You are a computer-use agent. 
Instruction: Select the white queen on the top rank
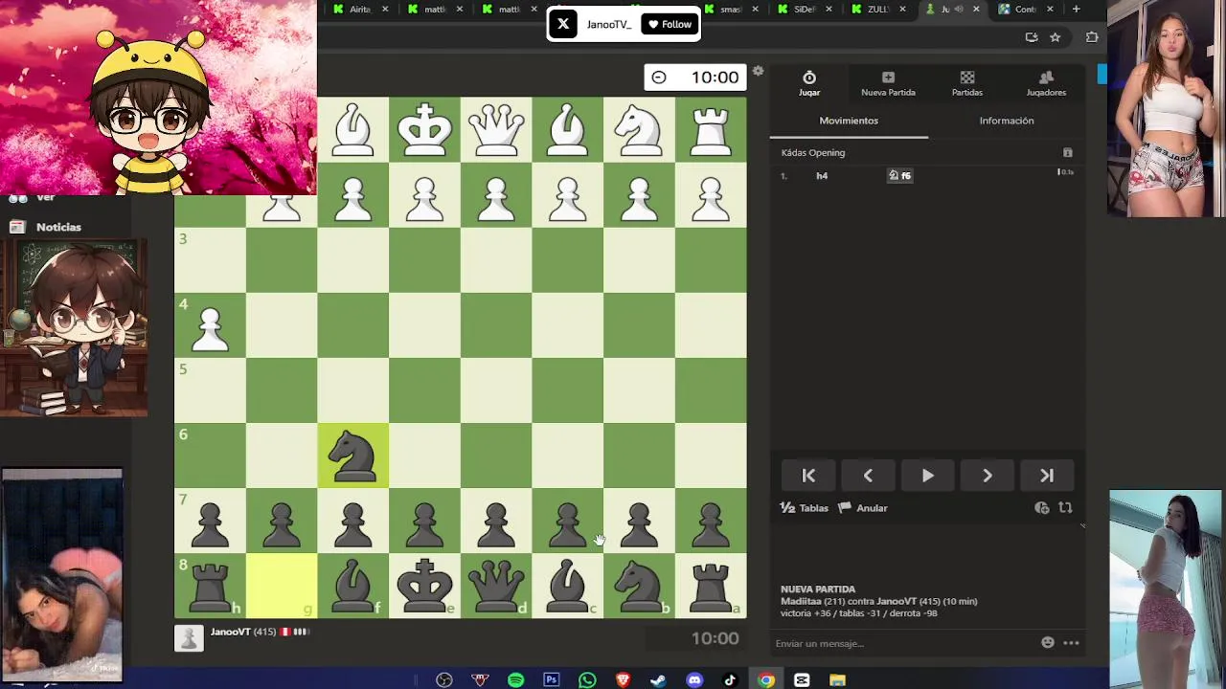[496, 129]
